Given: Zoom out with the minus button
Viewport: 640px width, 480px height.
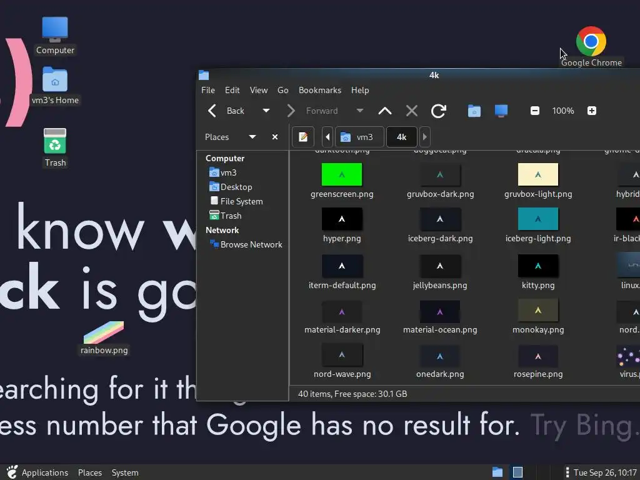Looking at the screenshot, I should point(535,111).
